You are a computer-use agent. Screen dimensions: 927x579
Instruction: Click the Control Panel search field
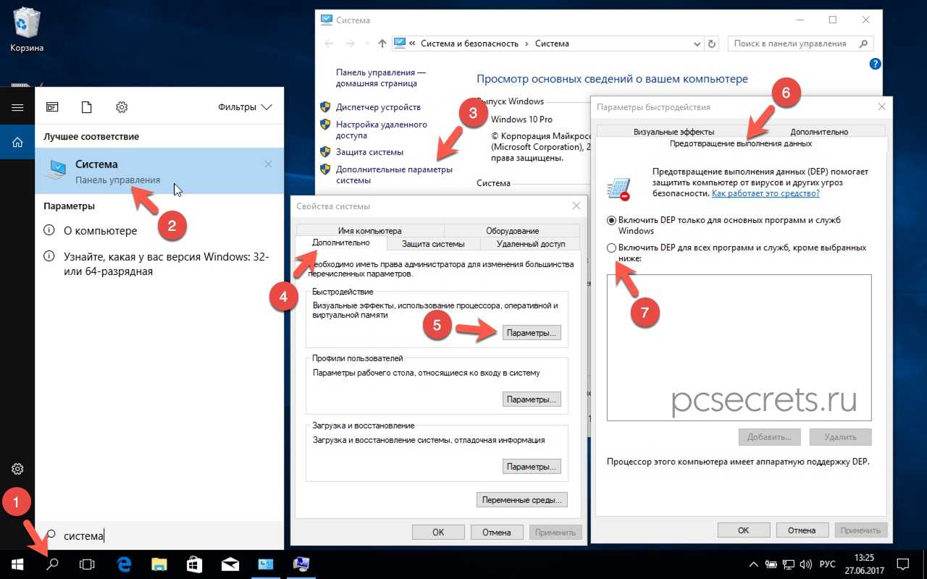click(x=791, y=43)
